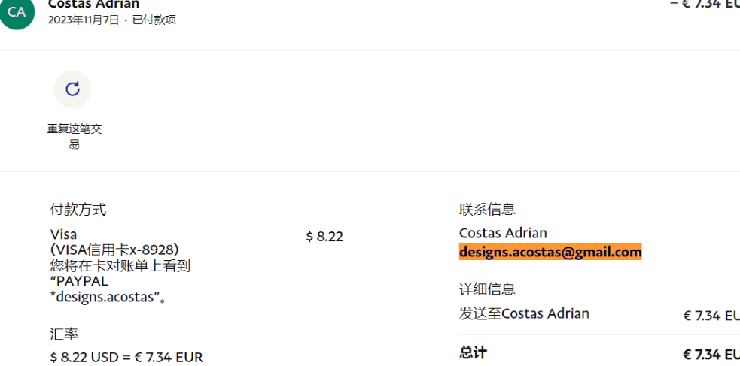Click Costas Adrian under contact info
This screenshot has width=740, height=366.
[x=503, y=233]
